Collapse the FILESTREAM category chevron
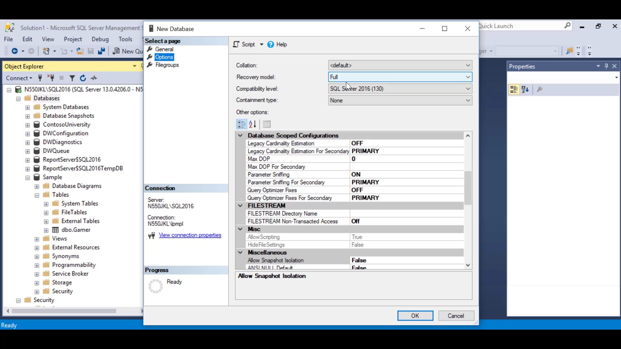Screen dimensions: 621x349 point(240,206)
